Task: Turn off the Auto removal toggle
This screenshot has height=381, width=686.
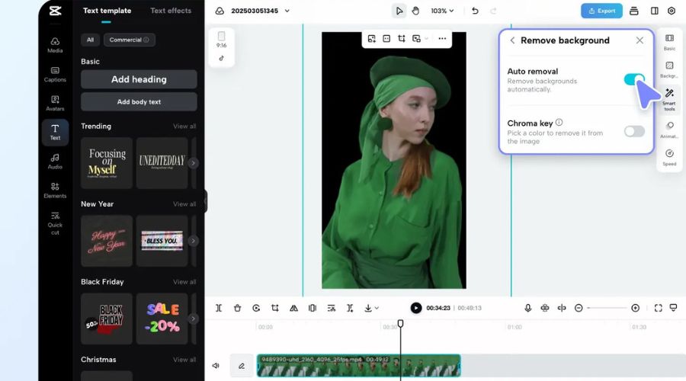Action: (634, 79)
